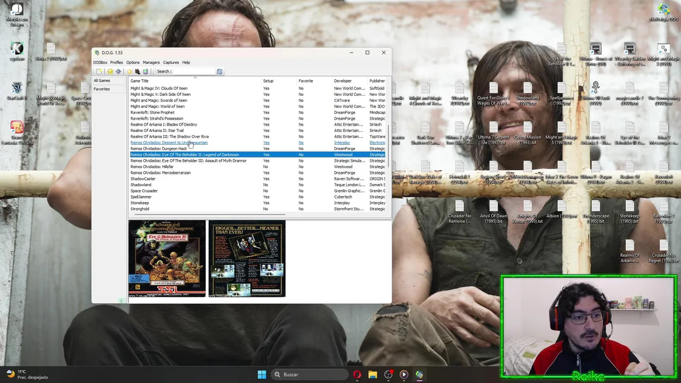
Task: Sort by Favorite column header
Action: point(314,81)
